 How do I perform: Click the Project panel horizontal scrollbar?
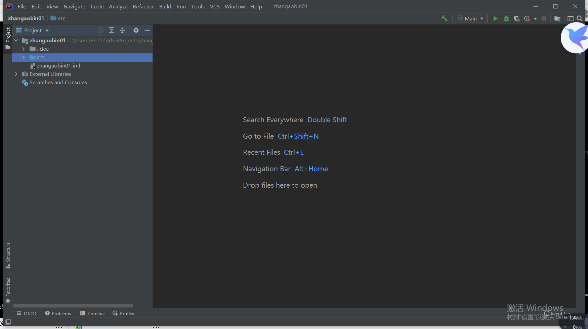point(73,306)
